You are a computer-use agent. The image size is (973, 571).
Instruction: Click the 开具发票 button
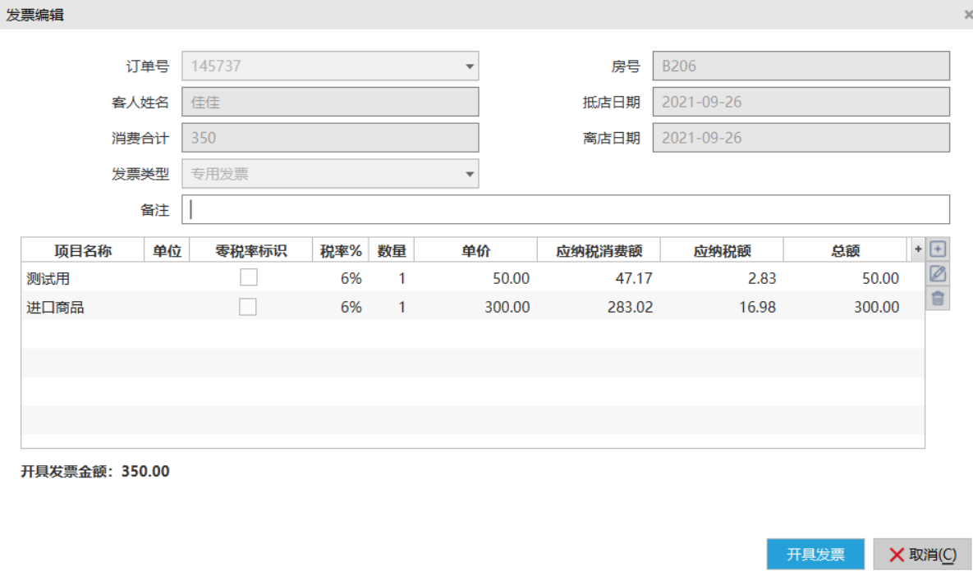pyautogui.click(x=815, y=555)
